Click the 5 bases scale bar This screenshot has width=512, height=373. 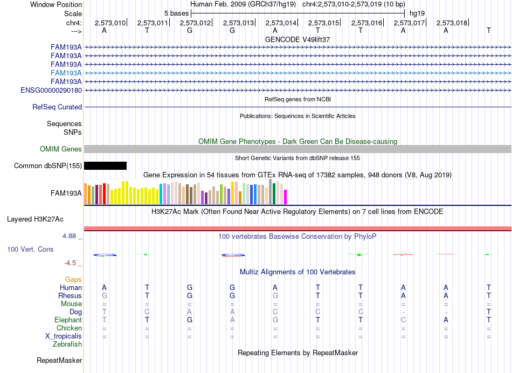click(x=298, y=13)
